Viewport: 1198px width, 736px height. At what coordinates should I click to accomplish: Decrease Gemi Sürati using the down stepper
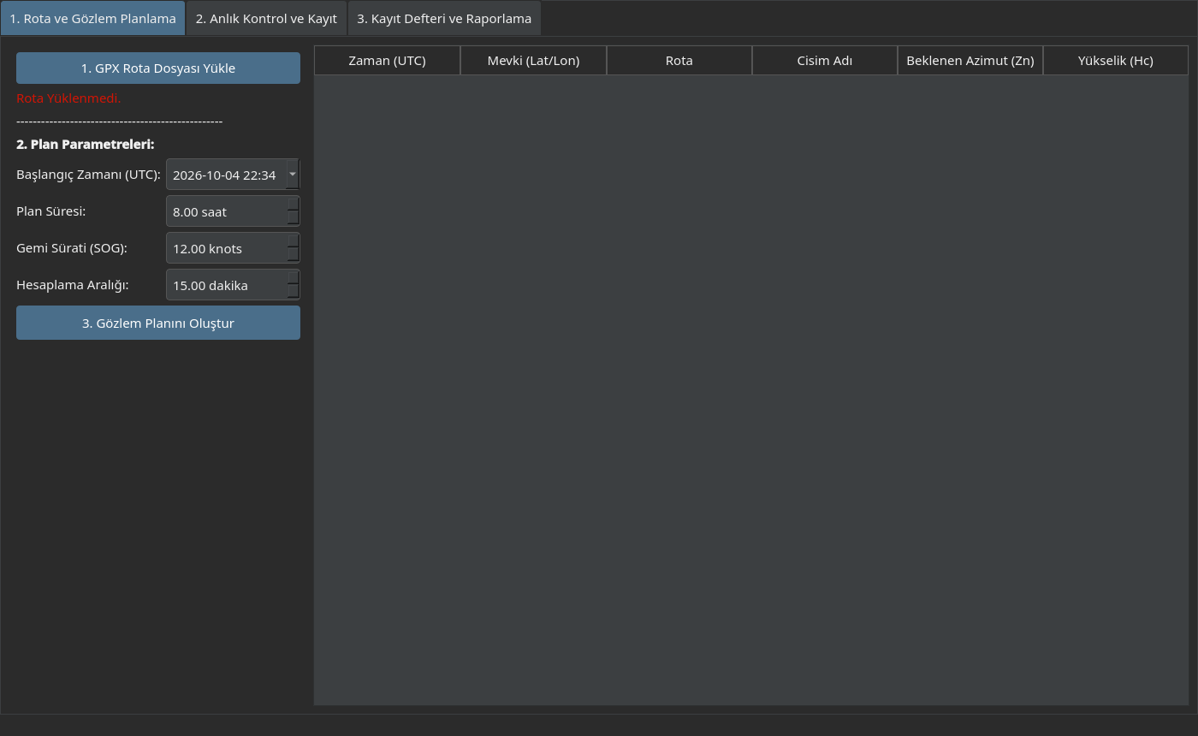pos(294,255)
